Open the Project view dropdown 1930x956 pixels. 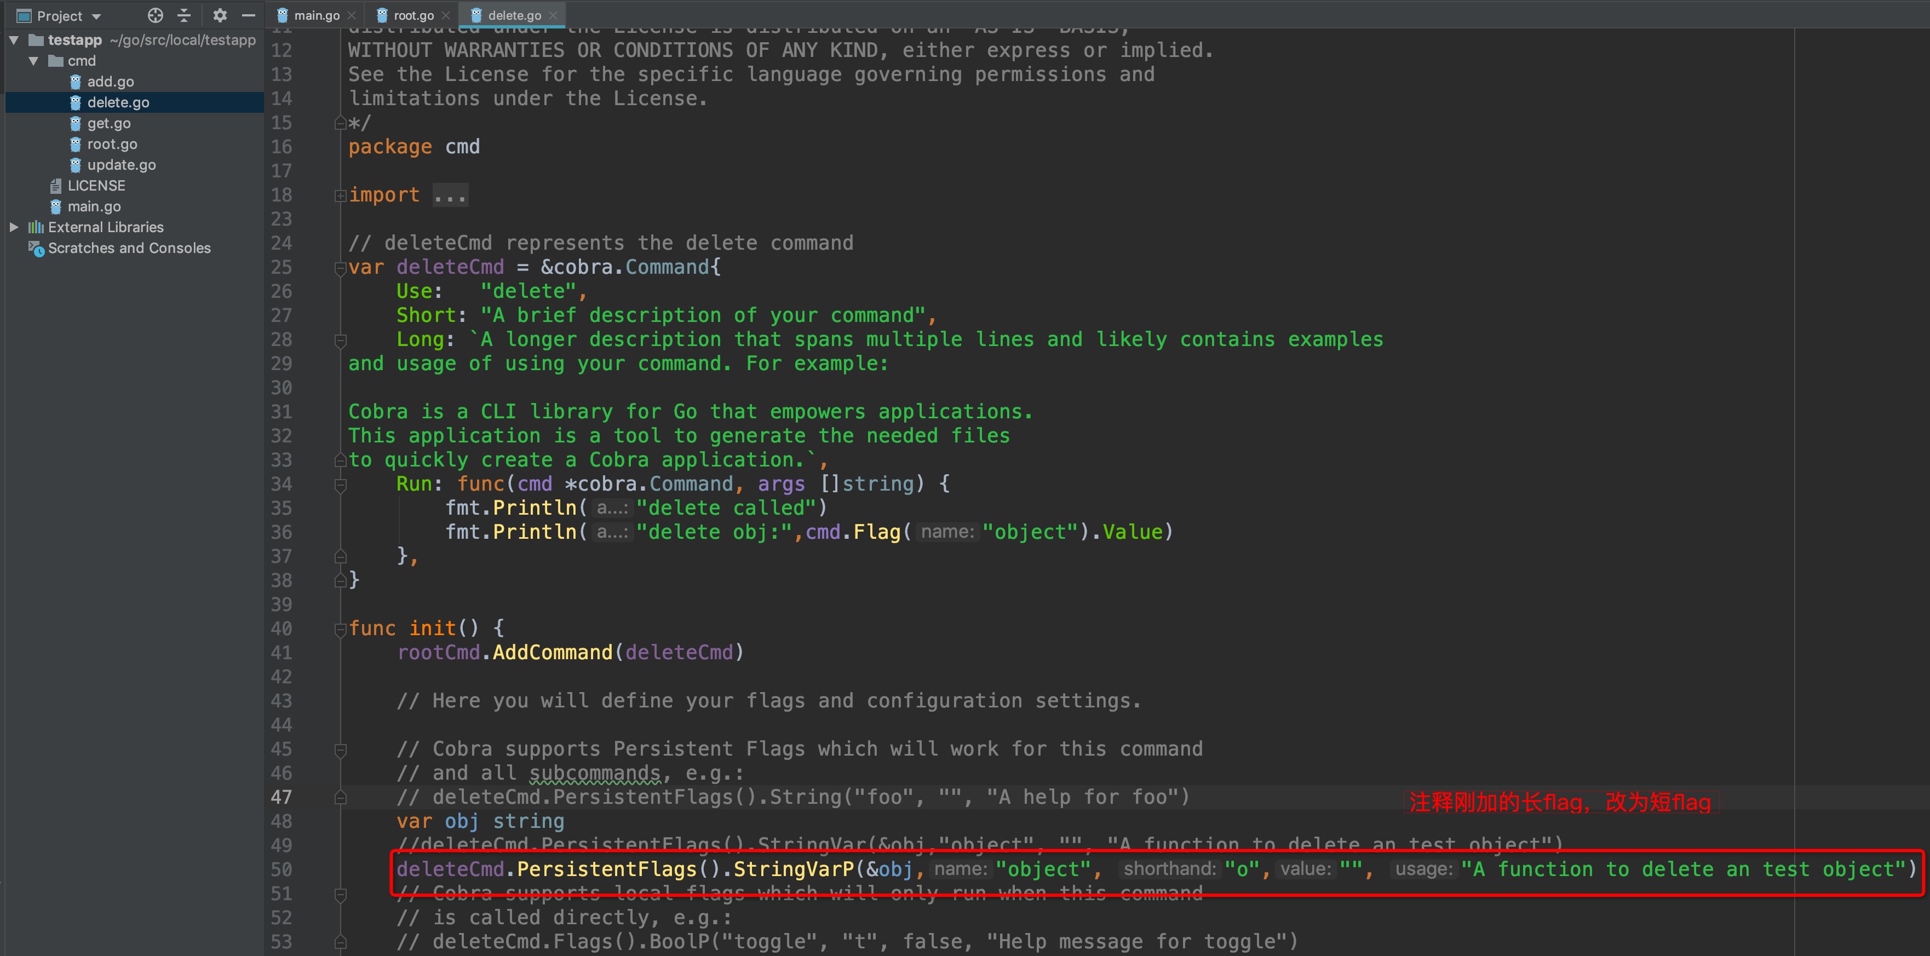point(96,16)
